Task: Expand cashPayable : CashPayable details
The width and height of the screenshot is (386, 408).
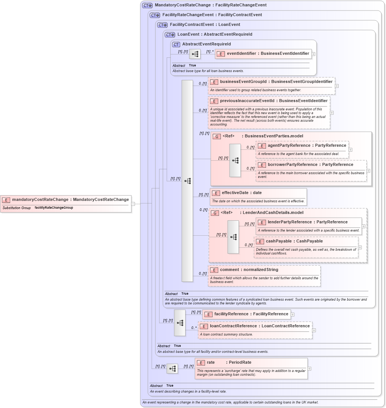Action: 359,247
